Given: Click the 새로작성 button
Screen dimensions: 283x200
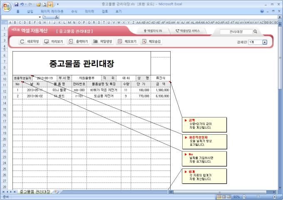Looking at the screenshot, I should [x=30, y=42].
